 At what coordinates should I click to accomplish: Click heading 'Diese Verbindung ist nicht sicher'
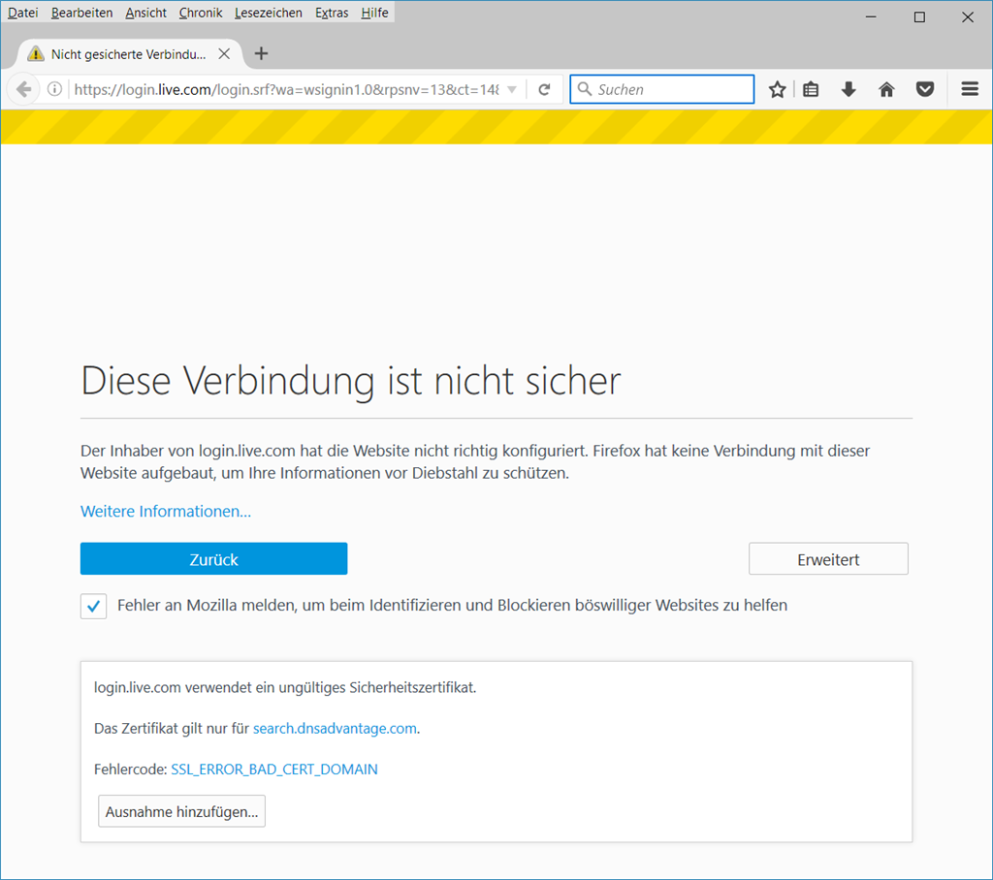pyautogui.click(x=351, y=382)
